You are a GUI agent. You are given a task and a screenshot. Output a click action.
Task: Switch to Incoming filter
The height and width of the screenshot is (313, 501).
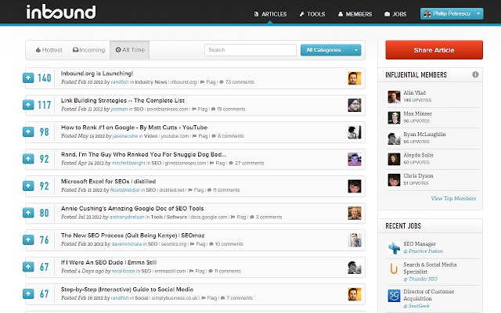click(88, 50)
